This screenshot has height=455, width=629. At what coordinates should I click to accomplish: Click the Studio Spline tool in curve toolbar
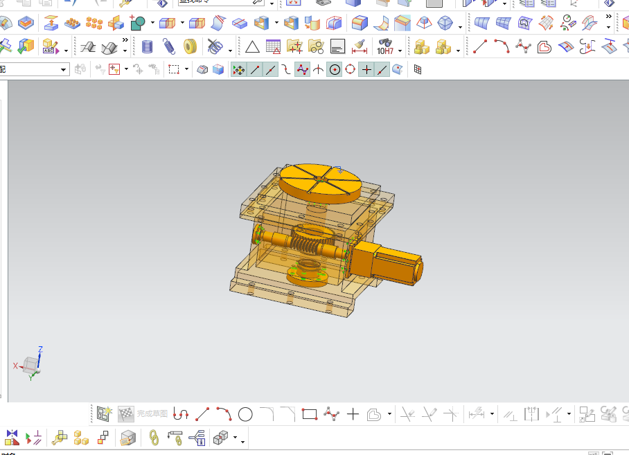523,47
